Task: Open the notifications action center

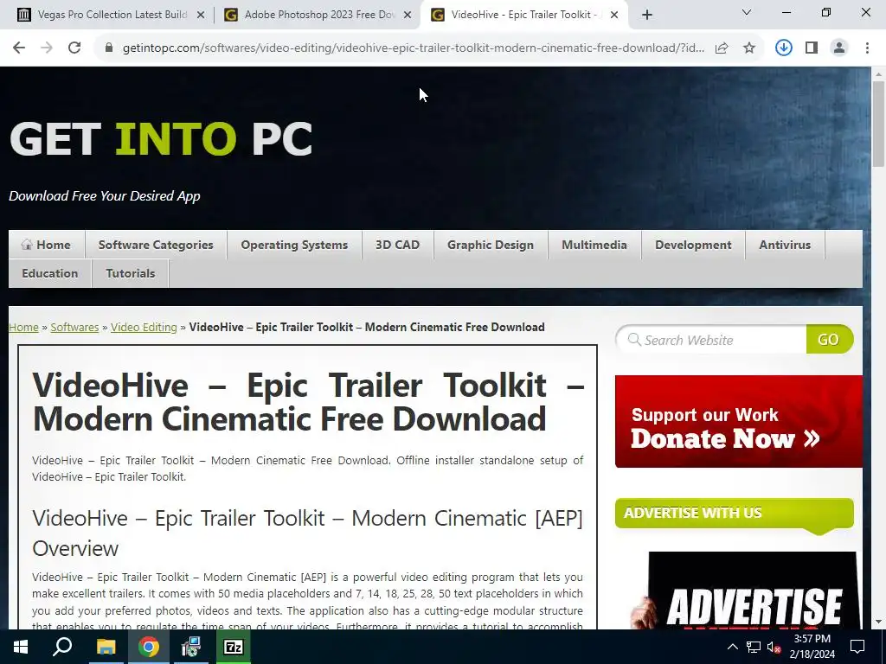Action: point(857,647)
